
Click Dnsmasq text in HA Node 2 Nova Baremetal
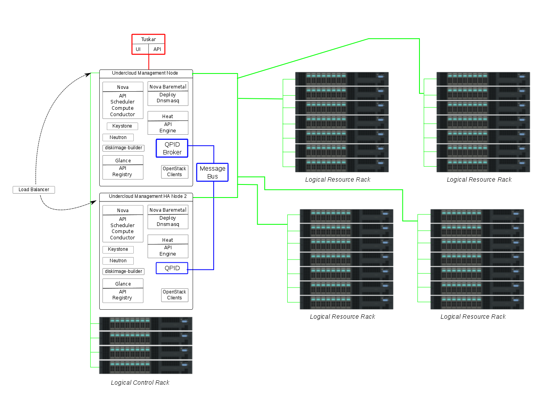[x=168, y=224]
